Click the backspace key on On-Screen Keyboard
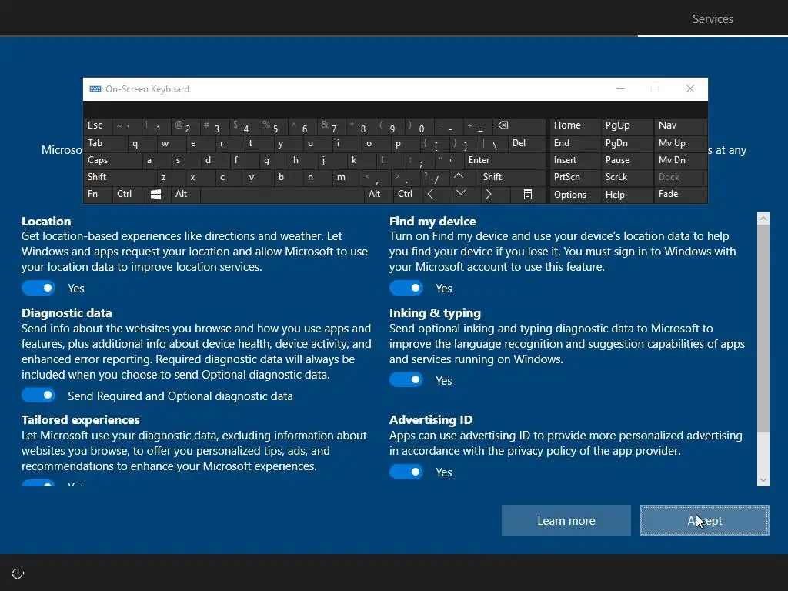This screenshot has height=591, width=788. (x=519, y=125)
